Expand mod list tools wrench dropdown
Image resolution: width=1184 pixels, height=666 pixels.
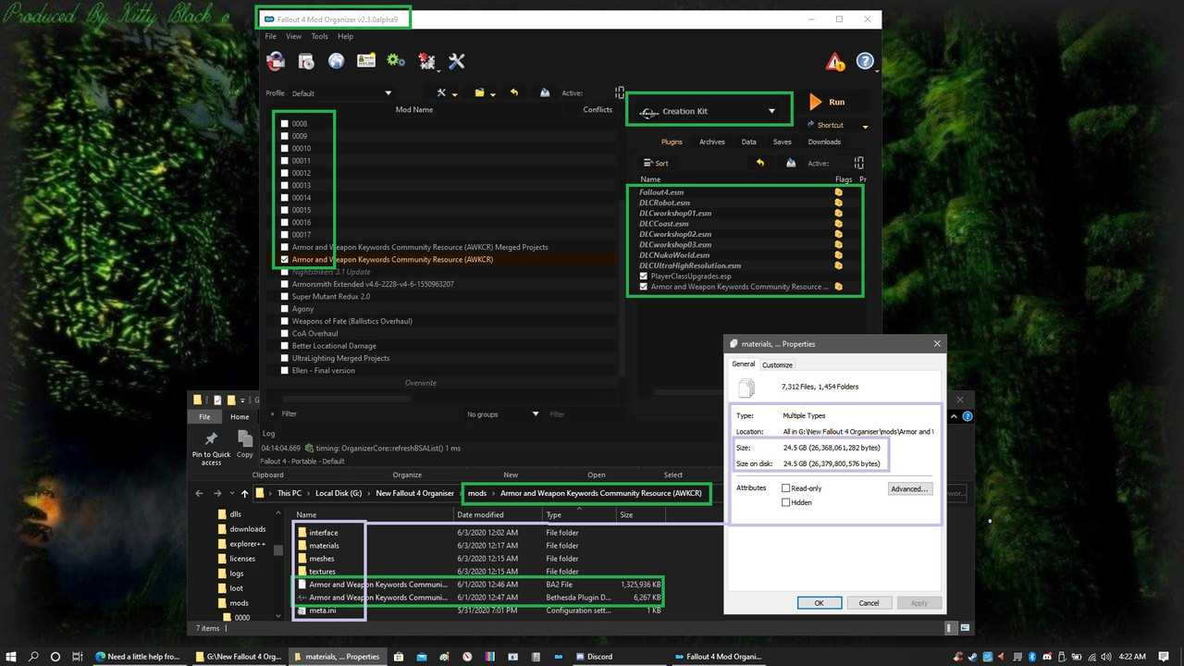point(447,92)
